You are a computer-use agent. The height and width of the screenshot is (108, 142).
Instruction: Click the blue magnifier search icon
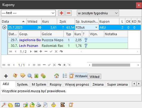tap(30, 76)
